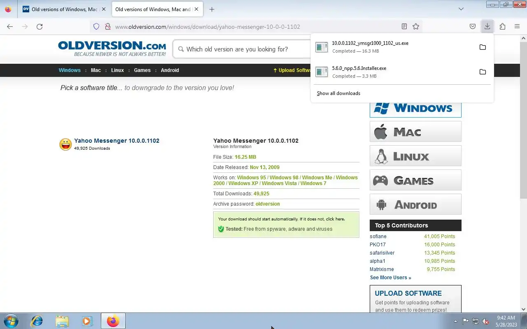This screenshot has height=329, width=527.
Task: Click See More Users link
Action: pyautogui.click(x=390, y=278)
